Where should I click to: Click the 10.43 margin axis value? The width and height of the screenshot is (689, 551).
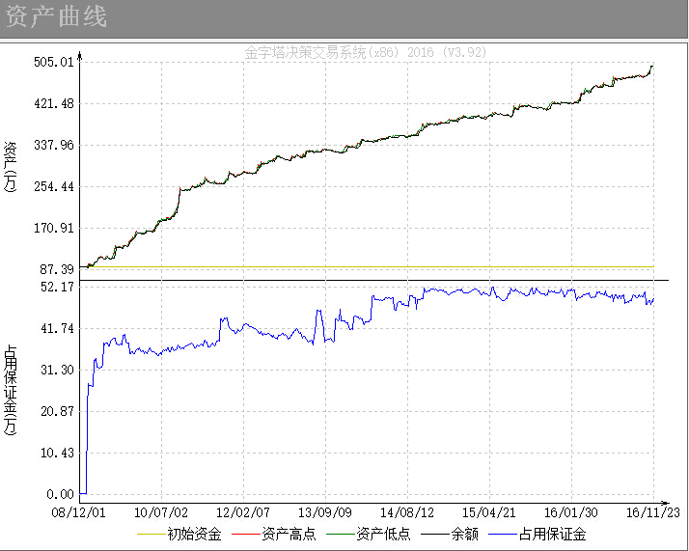(x=57, y=453)
